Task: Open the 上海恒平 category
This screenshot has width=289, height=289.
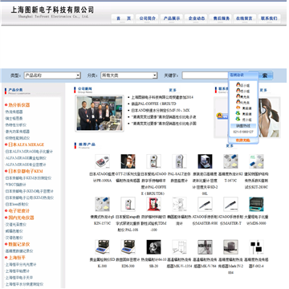Action: [x=17, y=258]
